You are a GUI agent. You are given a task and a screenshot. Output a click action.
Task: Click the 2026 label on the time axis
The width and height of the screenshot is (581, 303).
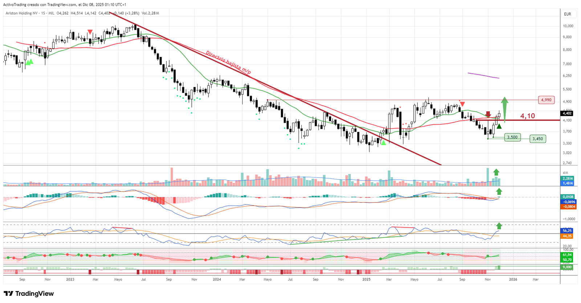pyautogui.click(x=513, y=279)
